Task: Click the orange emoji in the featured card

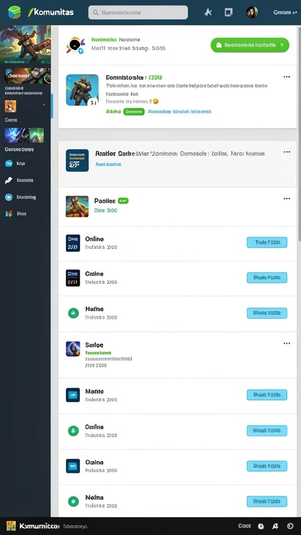Action: click(x=156, y=101)
